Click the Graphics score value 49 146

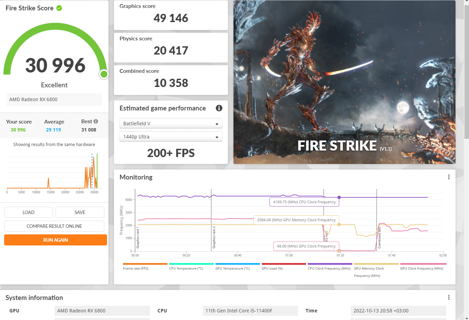171,18
